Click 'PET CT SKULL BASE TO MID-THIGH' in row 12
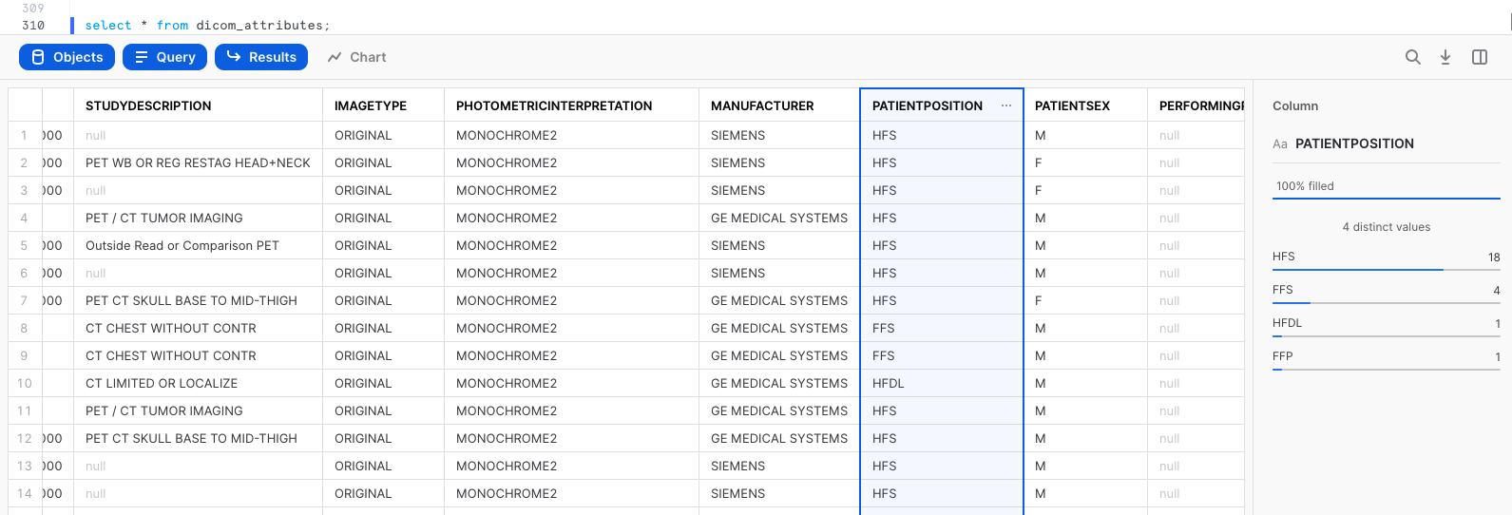 [198, 438]
